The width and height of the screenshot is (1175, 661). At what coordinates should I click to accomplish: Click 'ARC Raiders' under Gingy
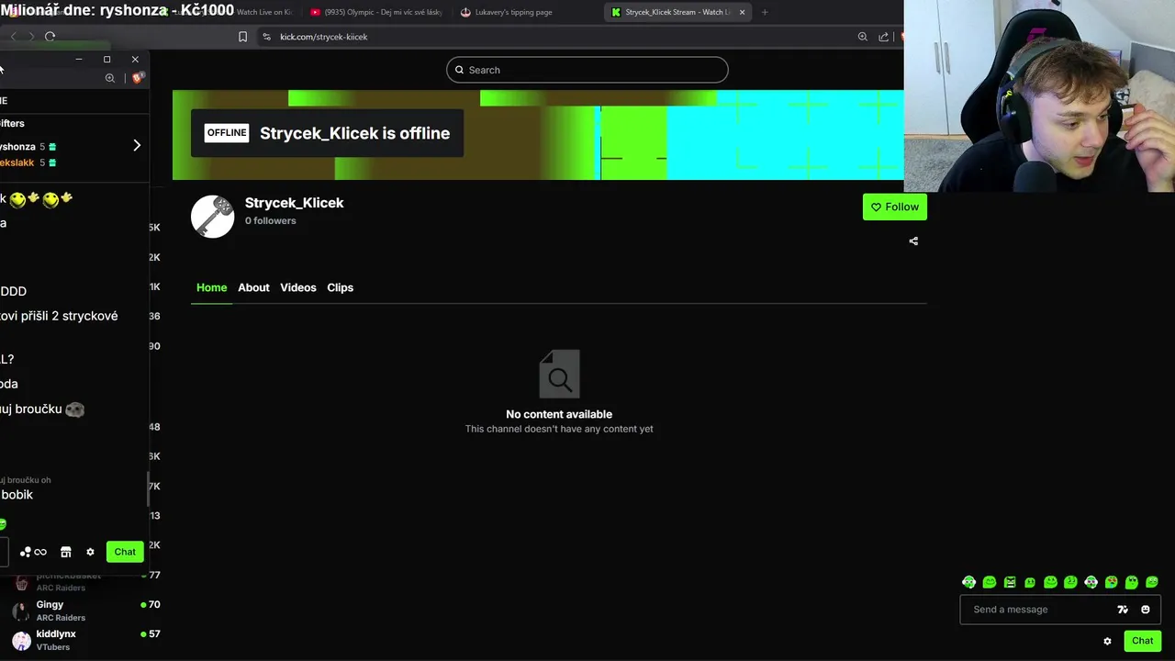point(61,618)
